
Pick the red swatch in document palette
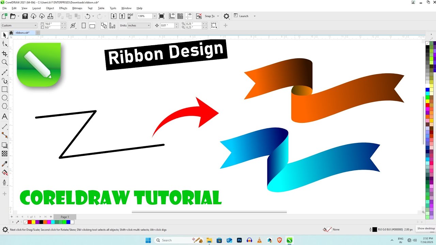[x=30, y=222]
